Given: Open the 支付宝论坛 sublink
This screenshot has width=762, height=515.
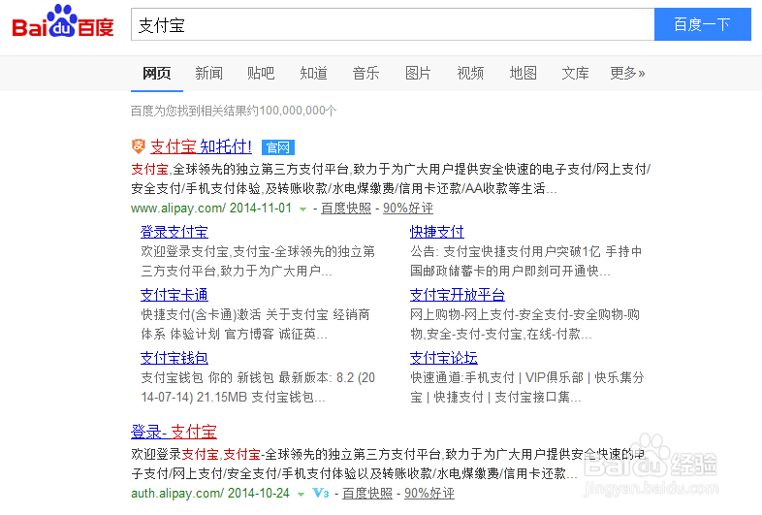Looking at the screenshot, I should click(x=444, y=358).
